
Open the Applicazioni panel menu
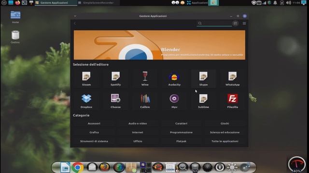click(197, 3)
